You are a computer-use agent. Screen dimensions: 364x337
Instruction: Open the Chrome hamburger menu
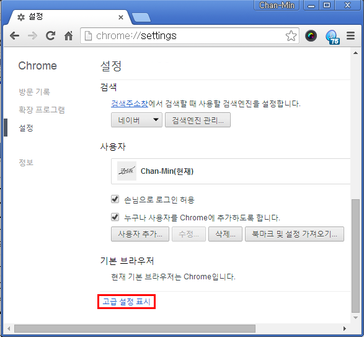350,36
